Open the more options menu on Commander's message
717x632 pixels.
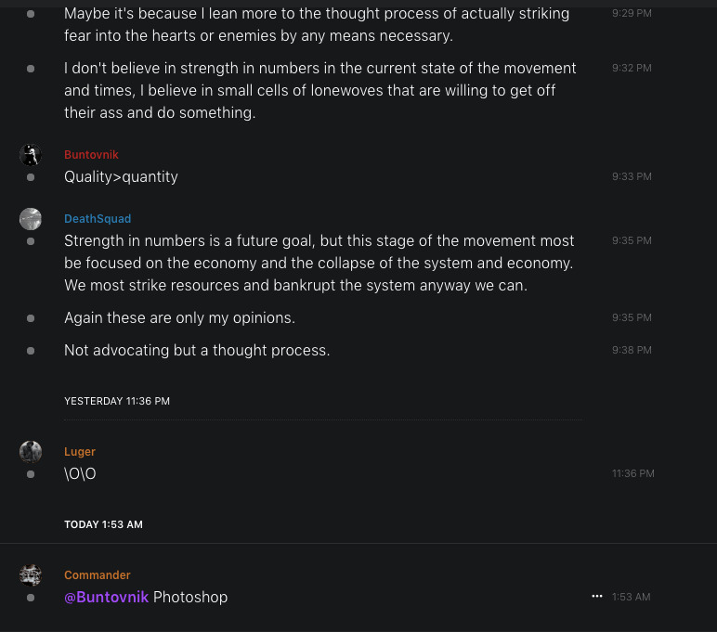pos(597,597)
